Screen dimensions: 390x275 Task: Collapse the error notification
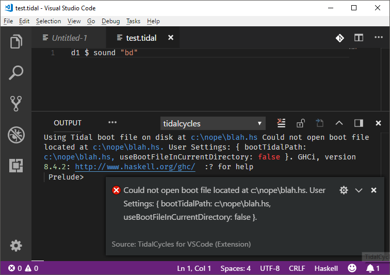pyautogui.click(x=359, y=190)
